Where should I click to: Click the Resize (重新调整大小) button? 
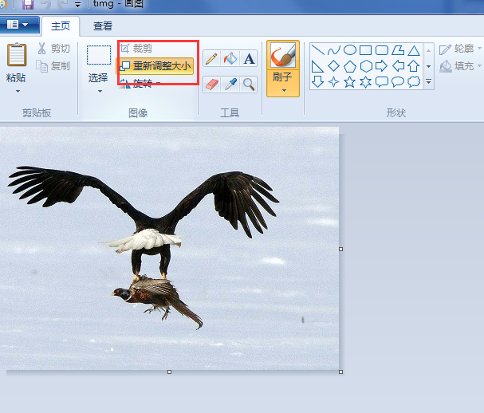click(x=156, y=65)
